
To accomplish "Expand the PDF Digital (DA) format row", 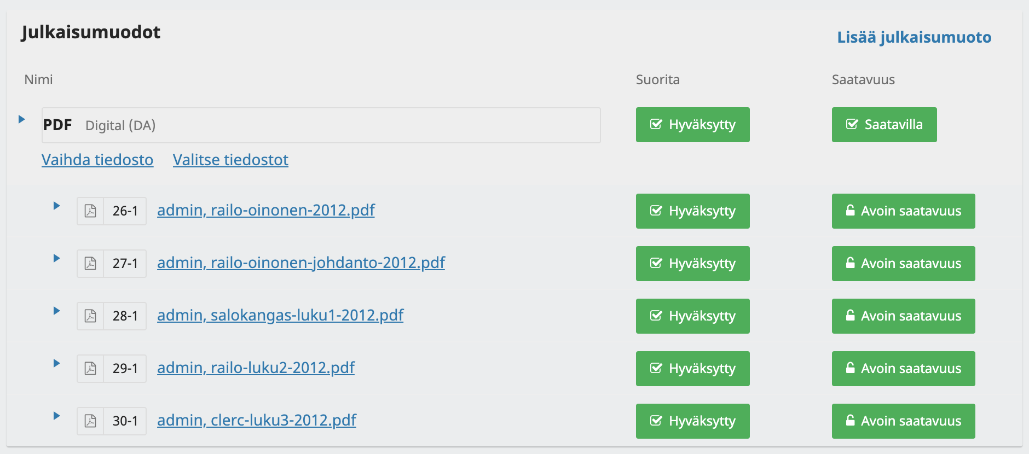I will click(22, 119).
